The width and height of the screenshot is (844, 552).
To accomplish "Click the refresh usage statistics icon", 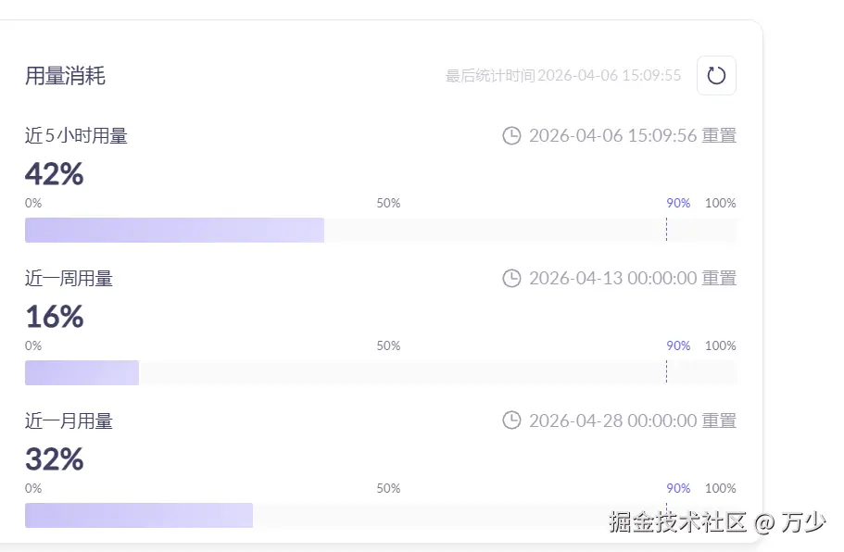I will coord(716,76).
